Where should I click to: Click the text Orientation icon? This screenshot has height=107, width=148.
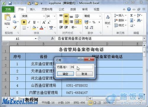[x=73, y=27]
